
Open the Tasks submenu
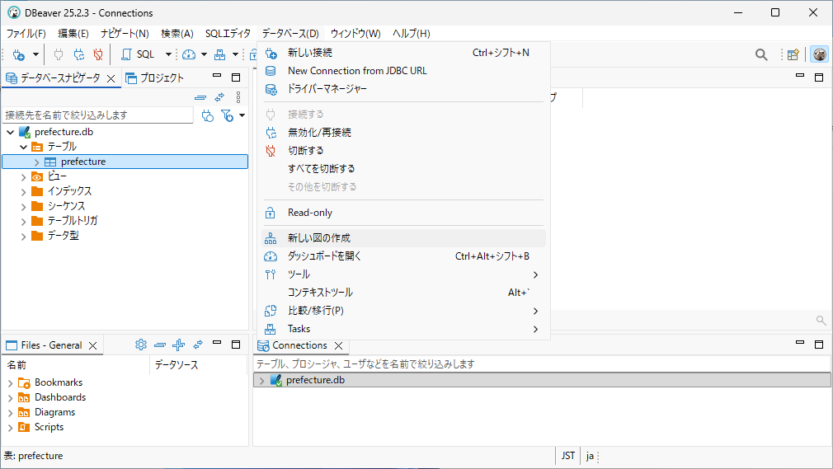coord(404,329)
